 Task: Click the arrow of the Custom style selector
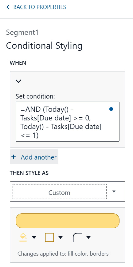[x=114, y=192]
